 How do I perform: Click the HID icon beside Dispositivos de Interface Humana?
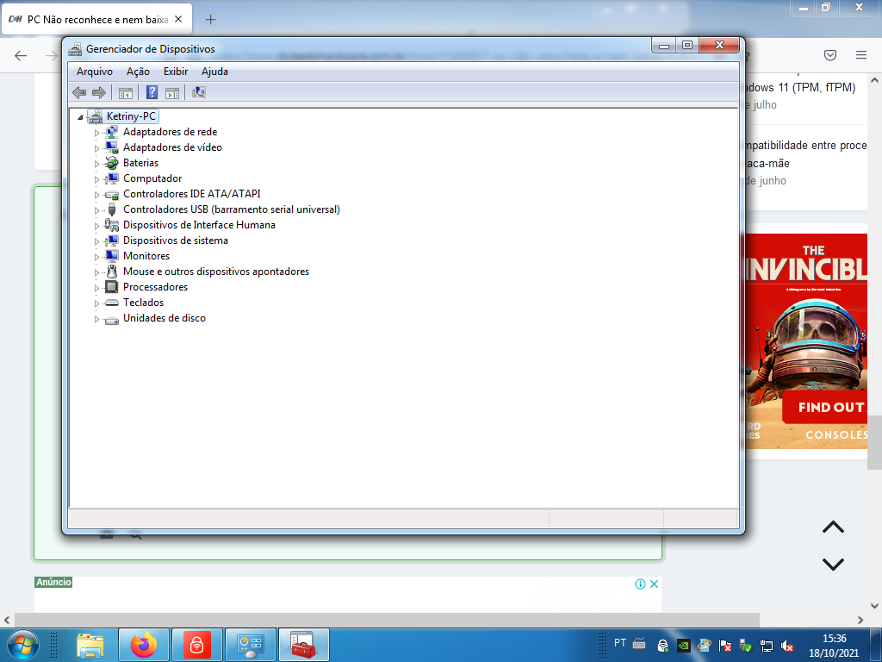point(112,225)
